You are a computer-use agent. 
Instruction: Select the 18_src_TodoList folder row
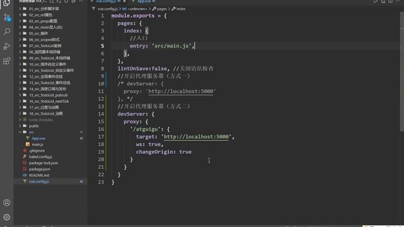tap(50, 113)
